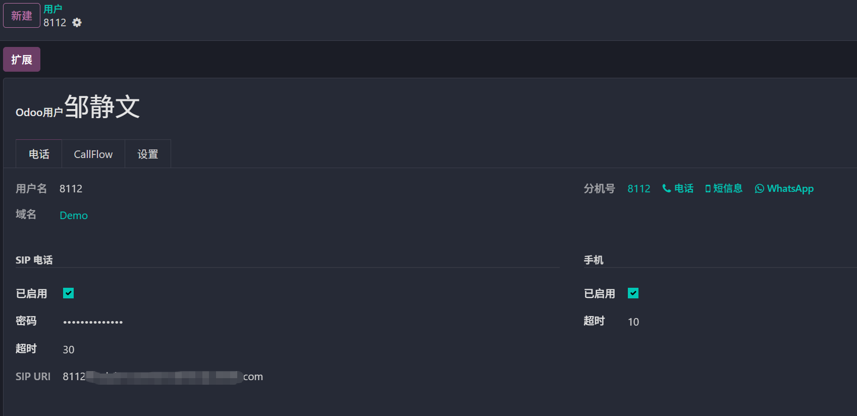Image resolution: width=857 pixels, height=416 pixels.
Task: Click the 新建 button
Action: click(x=22, y=16)
